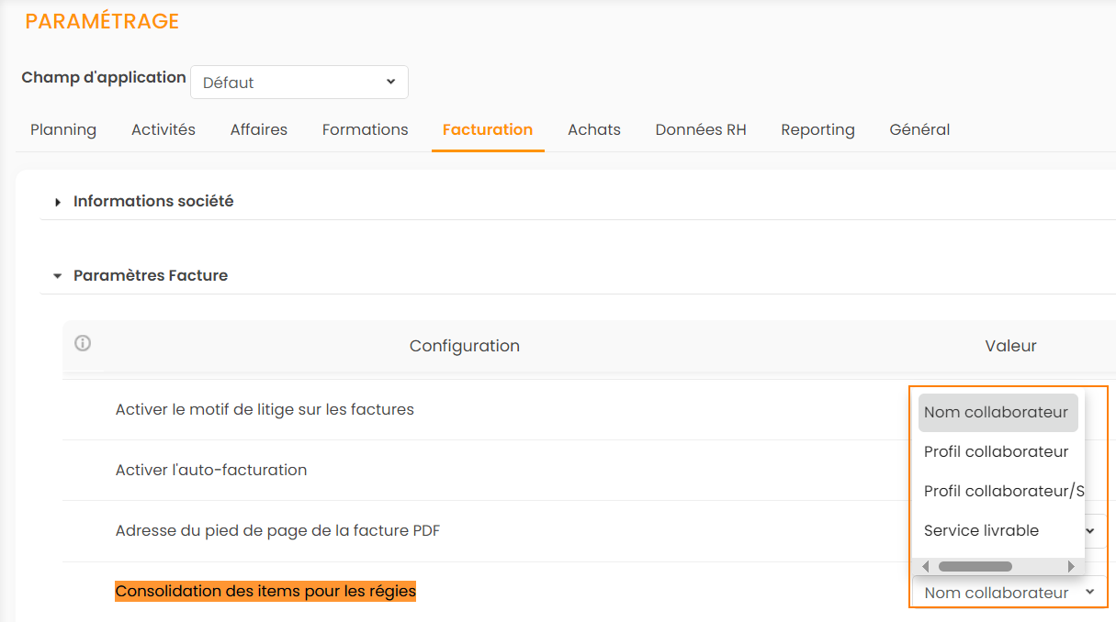Click the info icon in the table header
This screenshot has height=622, width=1116.
83,344
